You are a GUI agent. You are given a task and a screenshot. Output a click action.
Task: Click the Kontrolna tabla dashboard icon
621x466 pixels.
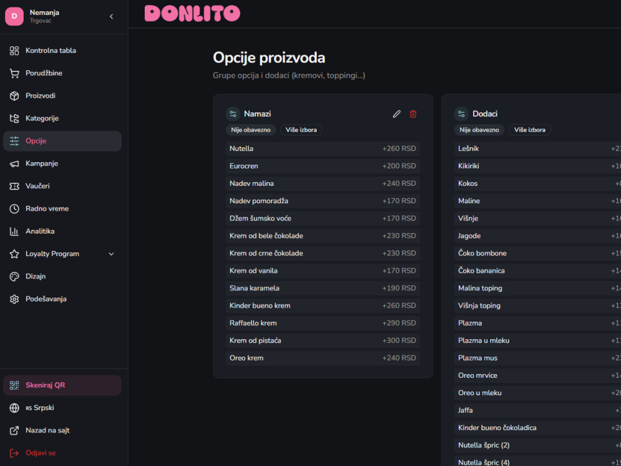[14, 51]
